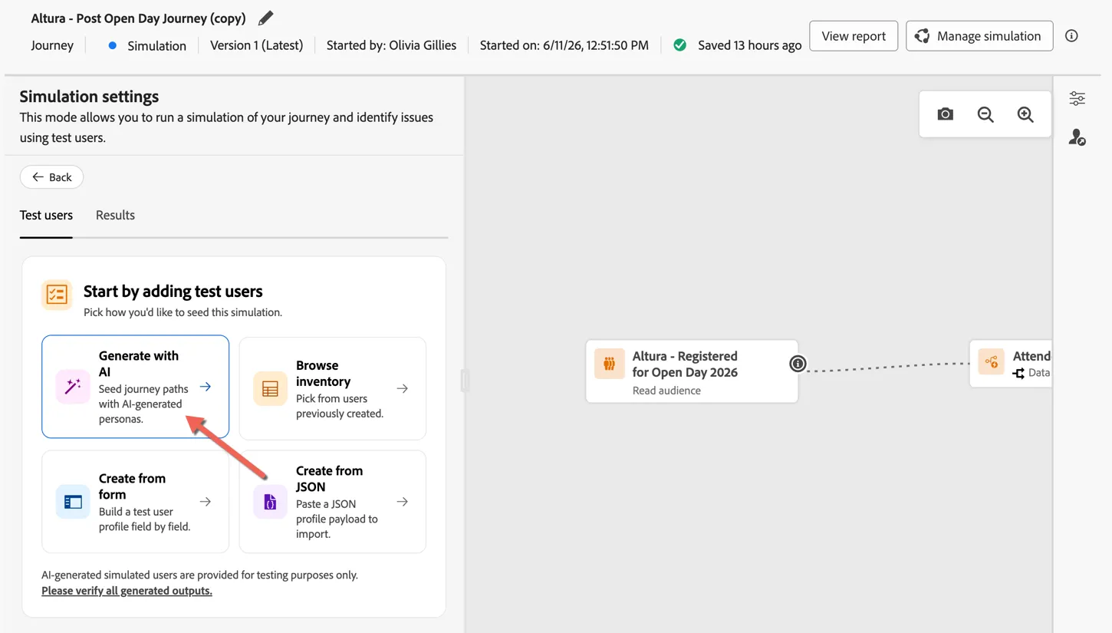Image resolution: width=1112 pixels, height=633 pixels.
Task: Select the Altura - Registered for Open Day 2026 node
Action: click(692, 372)
